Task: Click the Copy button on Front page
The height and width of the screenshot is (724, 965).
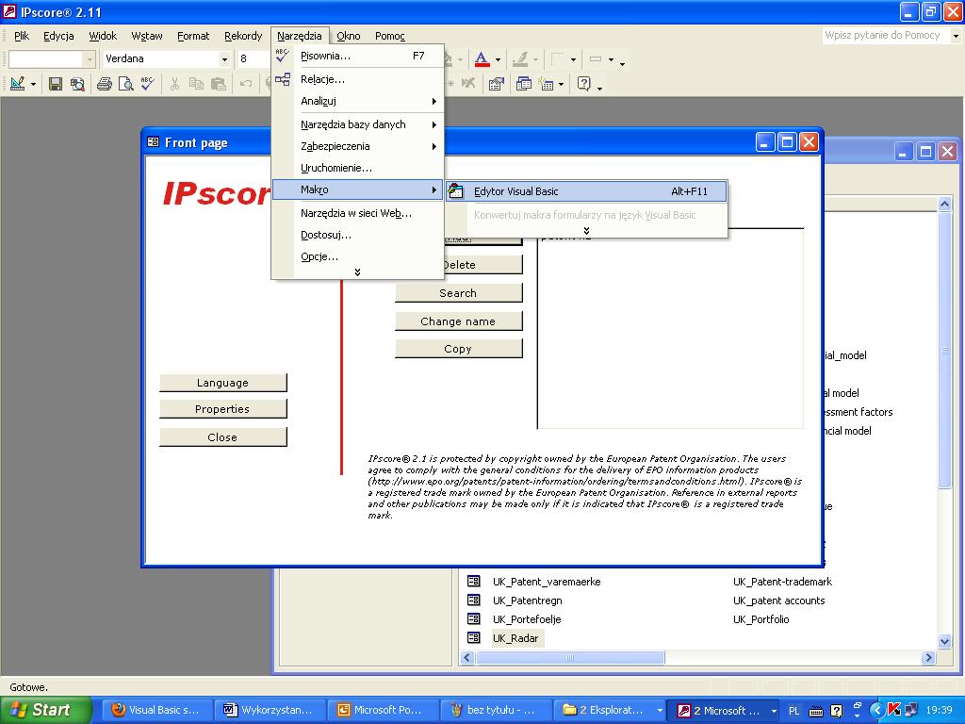Action: [459, 349]
